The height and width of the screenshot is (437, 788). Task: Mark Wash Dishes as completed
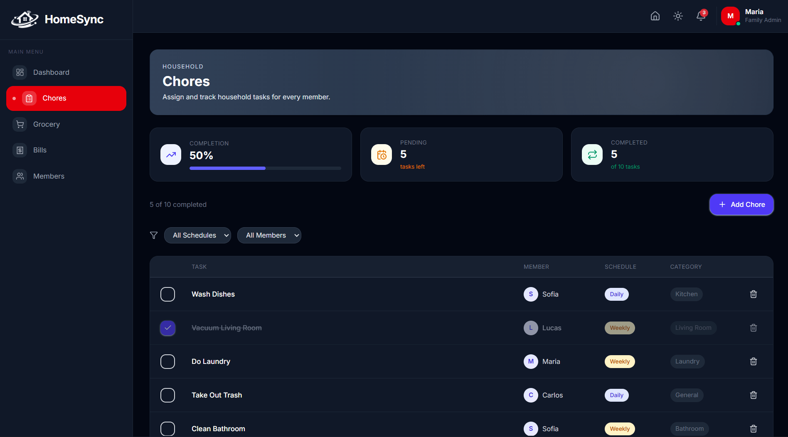pos(167,294)
